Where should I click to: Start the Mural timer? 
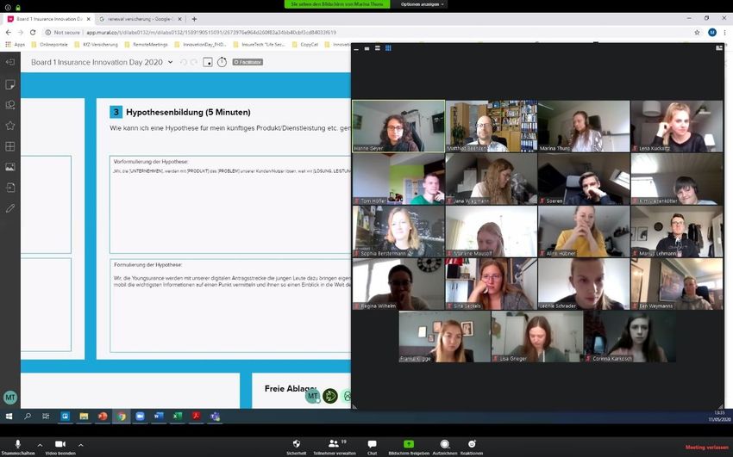click(x=222, y=62)
